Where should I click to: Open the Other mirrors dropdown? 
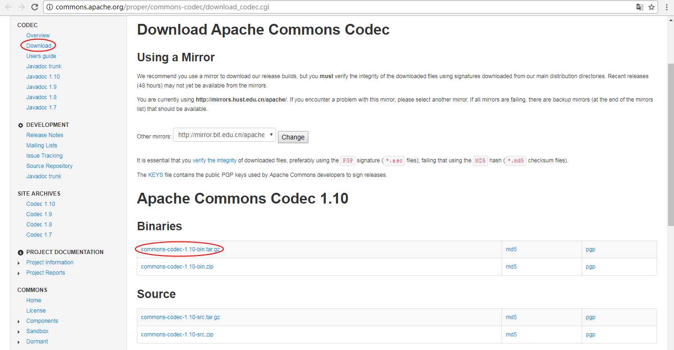pos(224,135)
